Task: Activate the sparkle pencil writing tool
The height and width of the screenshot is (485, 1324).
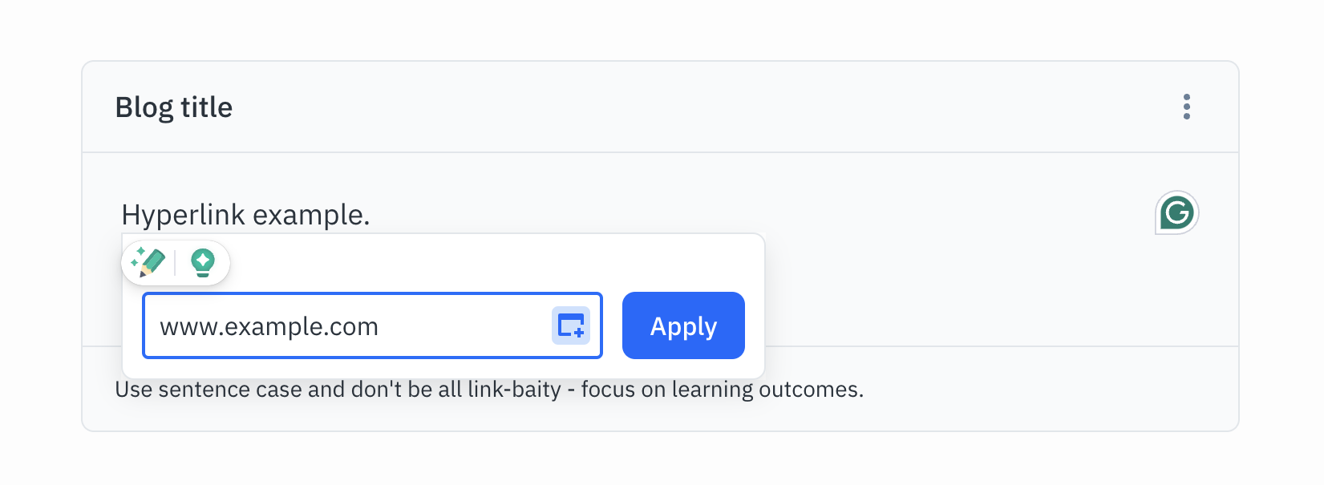Action: click(x=149, y=262)
